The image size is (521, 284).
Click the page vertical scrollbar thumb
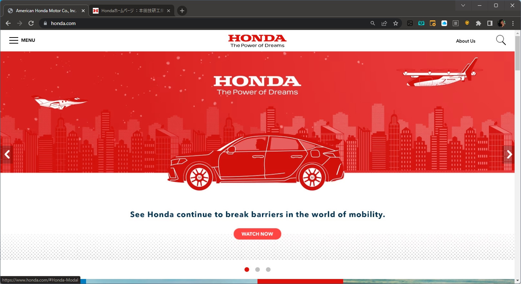click(518, 53)
